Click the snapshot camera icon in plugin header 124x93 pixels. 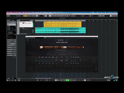[45, 38]
